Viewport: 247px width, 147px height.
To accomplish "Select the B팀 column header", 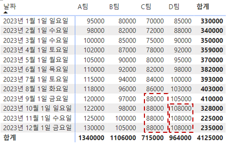I will click(114, 7).
